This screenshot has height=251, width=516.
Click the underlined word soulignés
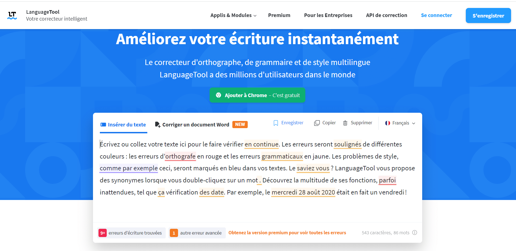coord(348,144)
